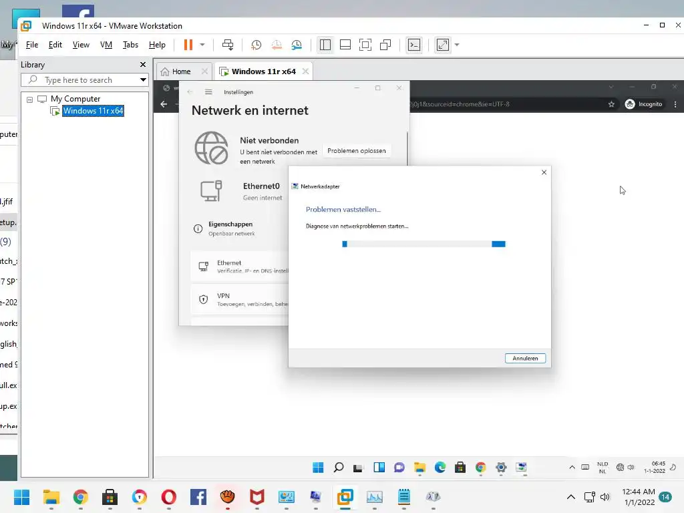Toggle the thumbnail bar view
The width and height of the screenshot is (684, 513).
coord(345,45)
